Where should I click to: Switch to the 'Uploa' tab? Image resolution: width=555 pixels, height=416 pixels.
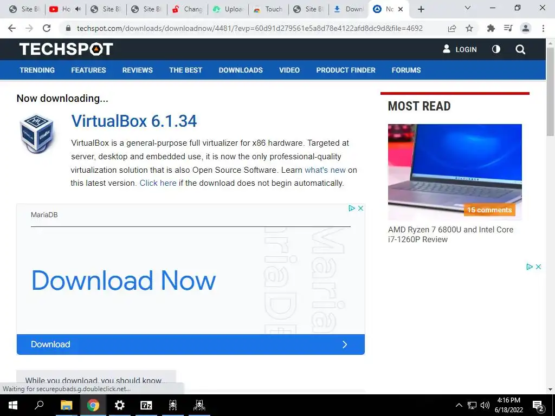coord(228,9)
